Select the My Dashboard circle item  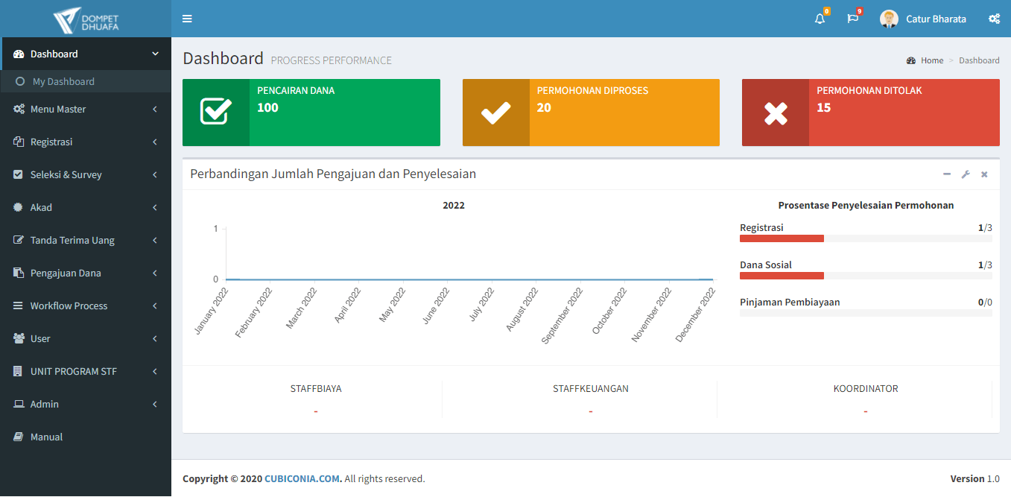(x=63, y=82)
